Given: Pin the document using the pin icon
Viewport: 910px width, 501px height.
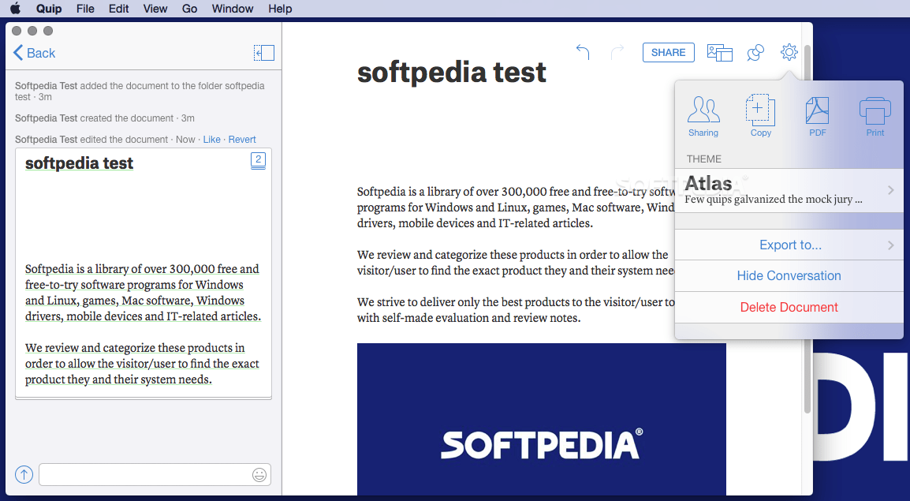Looking at the screenshot, I should pos(755,52).
